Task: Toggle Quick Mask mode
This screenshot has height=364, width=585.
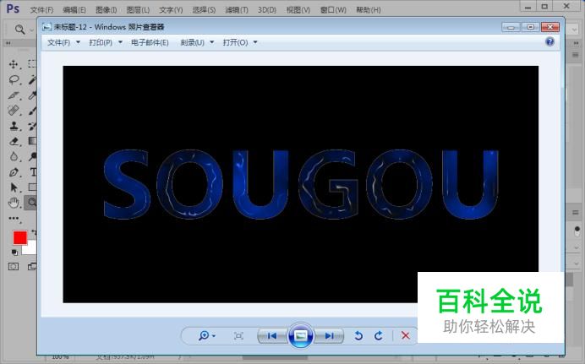Action: (x=14, y=266)
